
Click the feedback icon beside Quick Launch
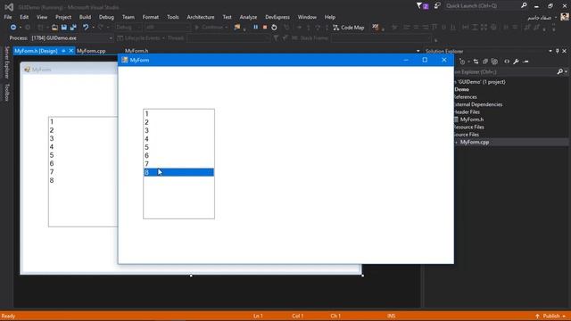(437, 6)
